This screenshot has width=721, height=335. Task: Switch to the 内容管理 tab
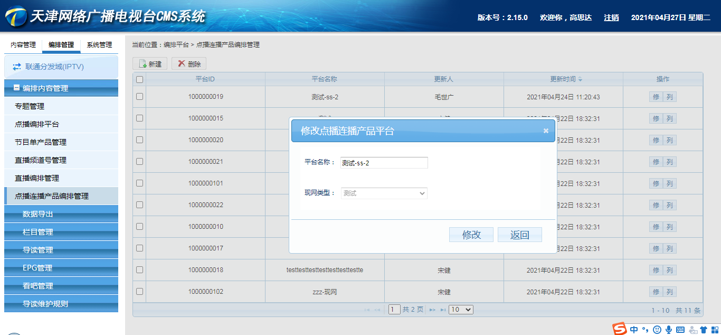[x=23, y=45]
